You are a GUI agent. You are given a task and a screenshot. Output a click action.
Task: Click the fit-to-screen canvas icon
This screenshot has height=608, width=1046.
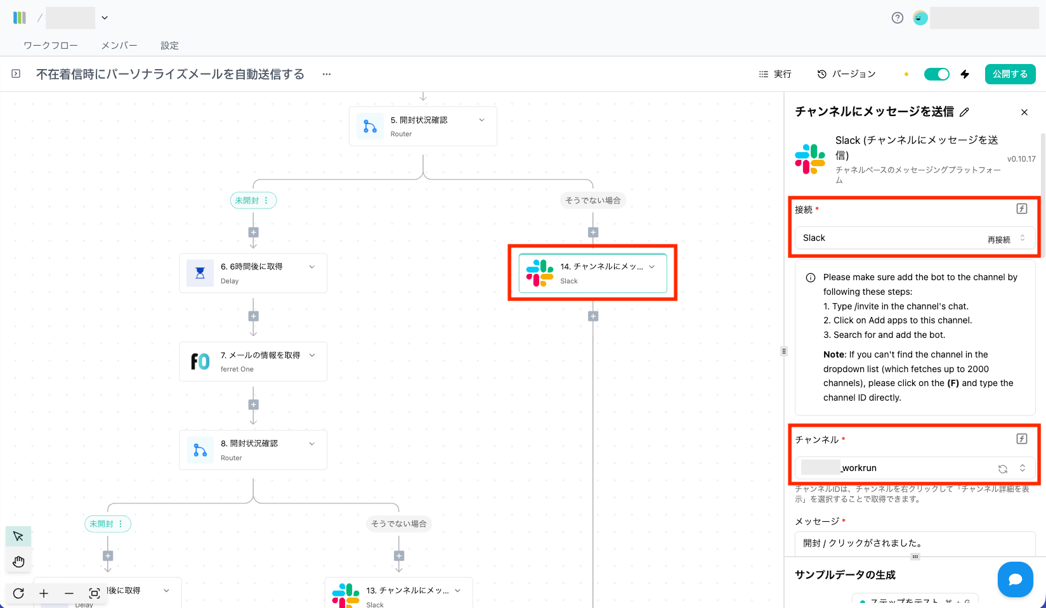coord(95,593)
